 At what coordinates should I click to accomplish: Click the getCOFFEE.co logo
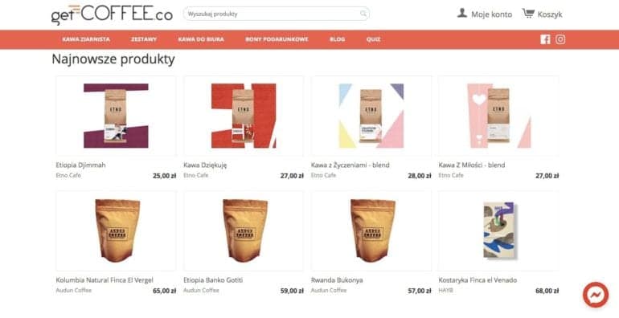(x=112, y=14)
